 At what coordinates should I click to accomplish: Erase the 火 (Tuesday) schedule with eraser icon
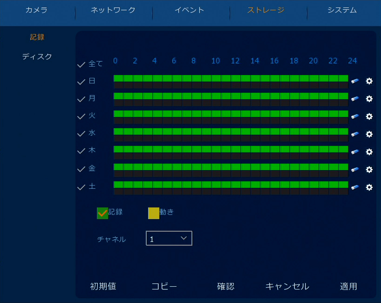coord(355,117)
